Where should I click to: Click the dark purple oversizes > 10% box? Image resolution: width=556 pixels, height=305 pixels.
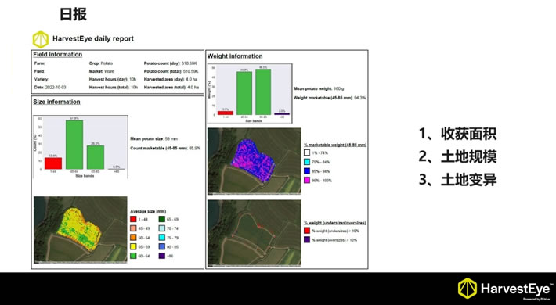click(307, 240)
